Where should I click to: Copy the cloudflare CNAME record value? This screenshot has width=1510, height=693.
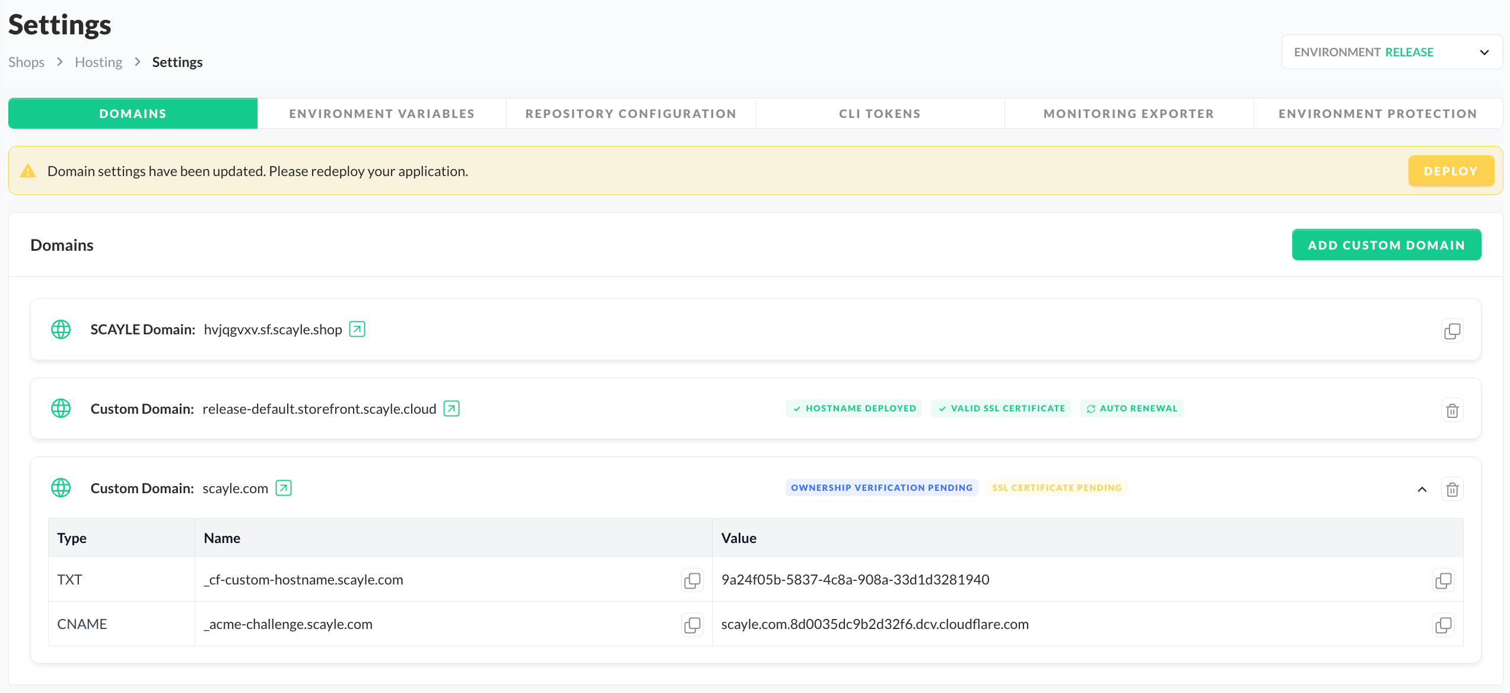coord(1443,625)
